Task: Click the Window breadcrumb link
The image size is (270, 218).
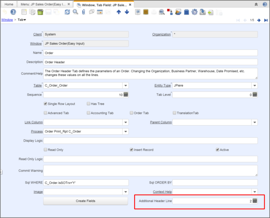Action: point(7,20)
